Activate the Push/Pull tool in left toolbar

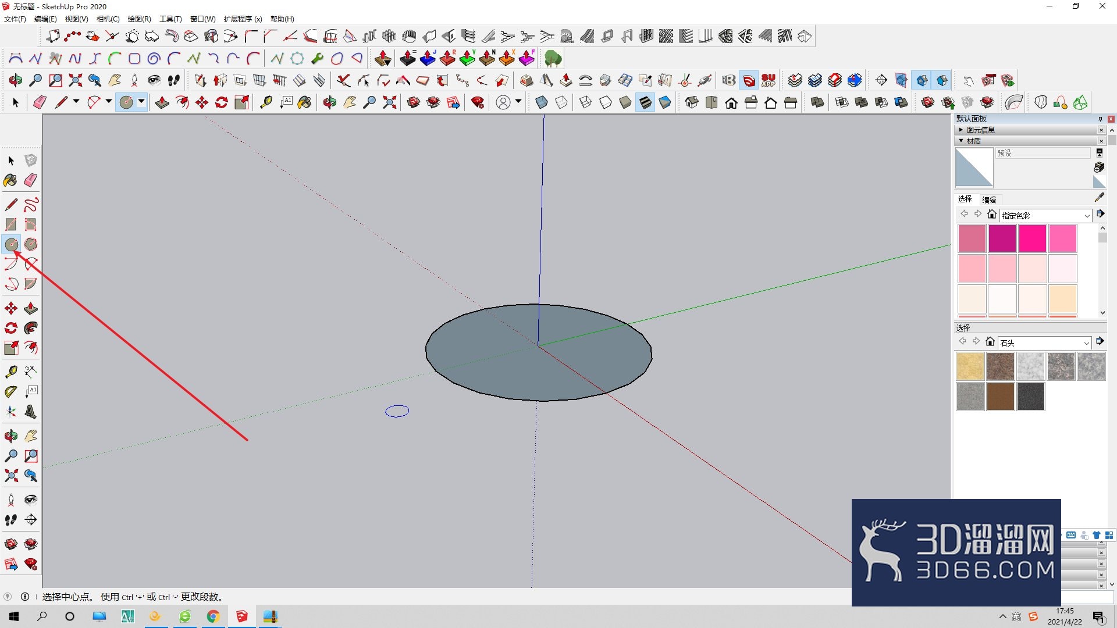[31, 308]
